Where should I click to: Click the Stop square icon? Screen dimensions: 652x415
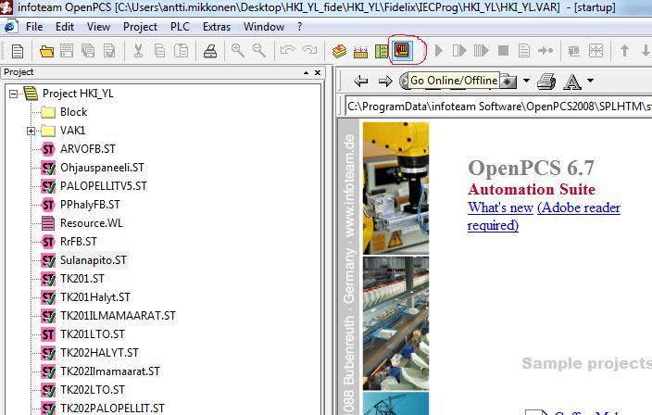[x=503, y=51]
